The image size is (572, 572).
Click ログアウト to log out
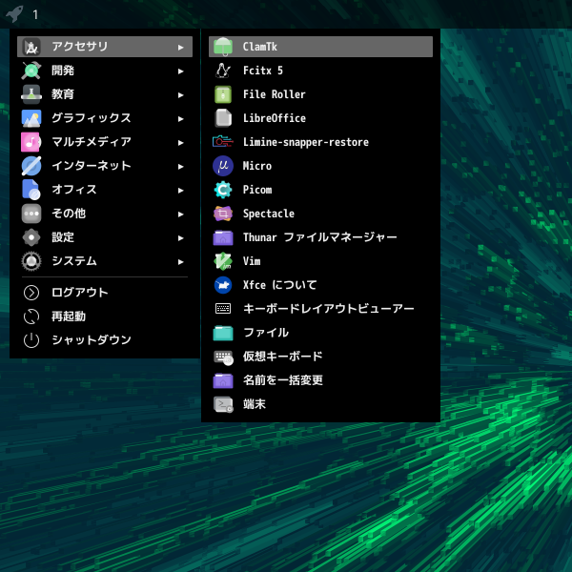(80, 293)
